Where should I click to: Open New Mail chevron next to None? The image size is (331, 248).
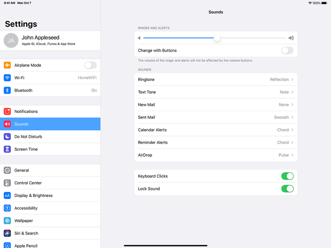click(293, 105)
